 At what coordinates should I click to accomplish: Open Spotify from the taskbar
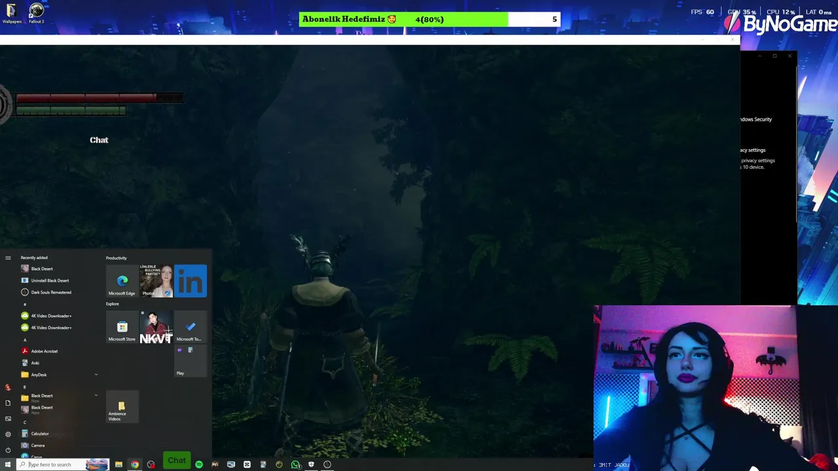point(199,464)
